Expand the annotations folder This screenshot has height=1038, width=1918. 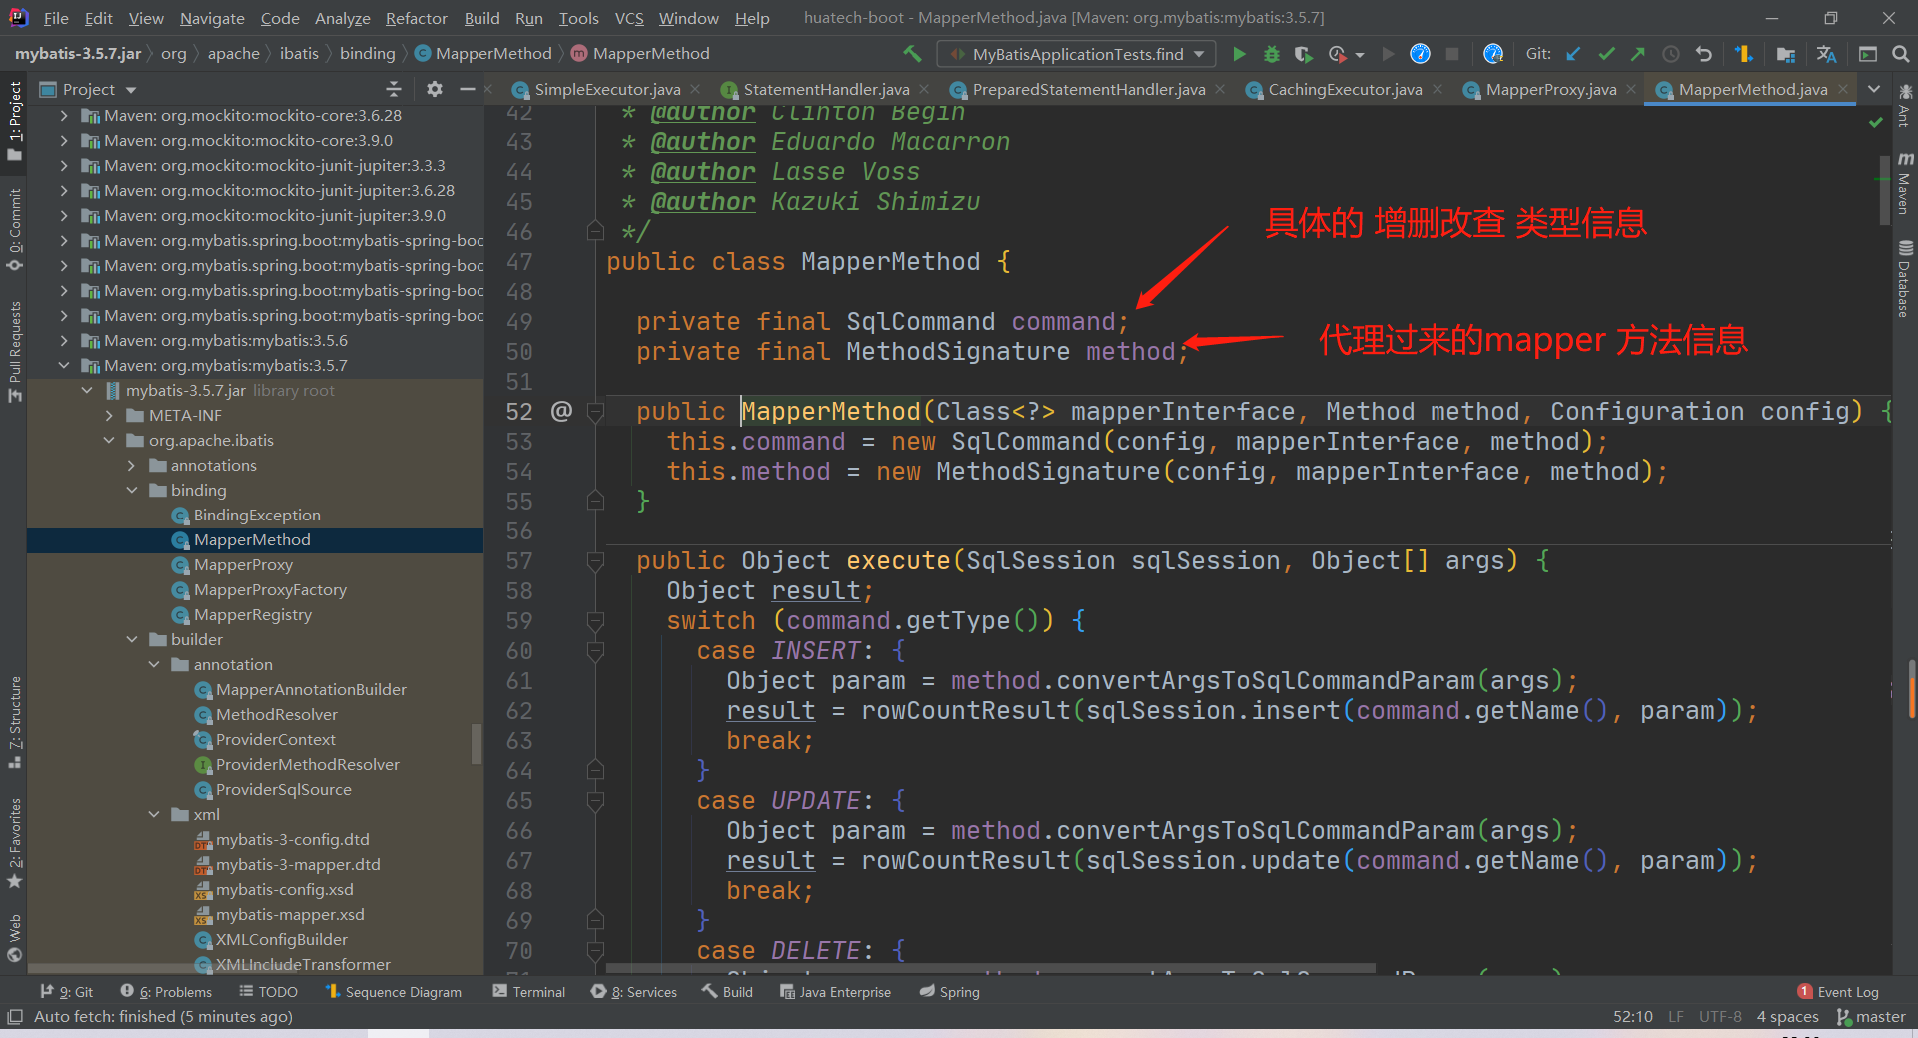click(132, 465)
